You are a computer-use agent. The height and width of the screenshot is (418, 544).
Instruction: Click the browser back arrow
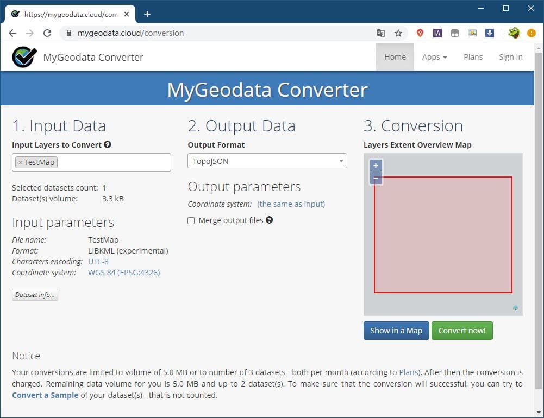12,33
